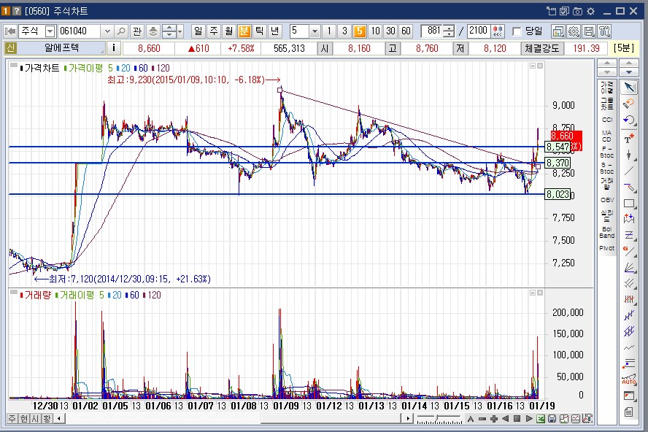The width and height of the screenshot is (648, 432).
Task: Select the 일 (daily) period button
Action: [x=198, y=31]
